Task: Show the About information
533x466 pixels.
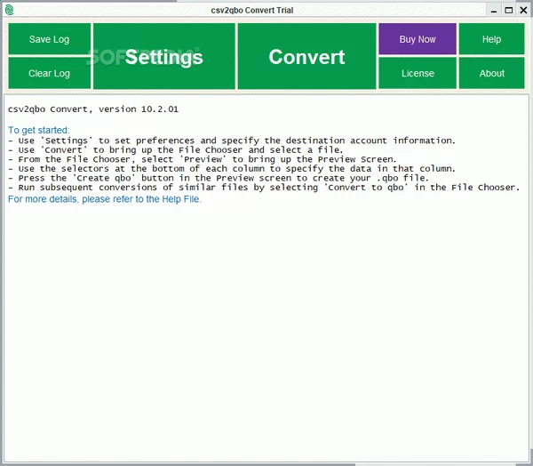Action: [x=491, y=74]
